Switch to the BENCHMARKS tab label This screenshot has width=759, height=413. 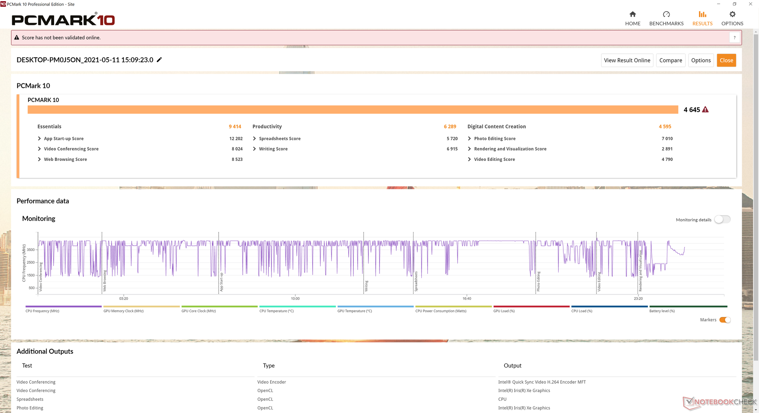pyautogui.click(x=666, y=24)
